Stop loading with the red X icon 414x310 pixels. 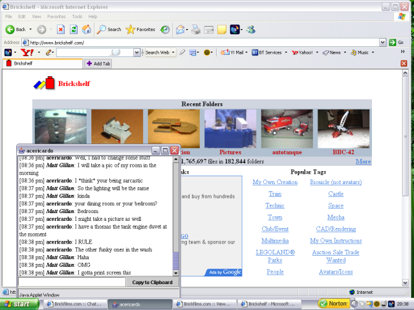click(61, 30)
